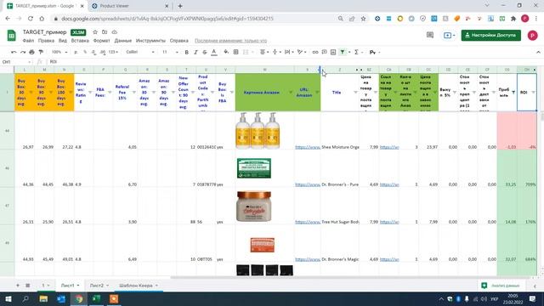Bookmark the page with the star
This screenshot has height=306, width=544.
(363, 19)
